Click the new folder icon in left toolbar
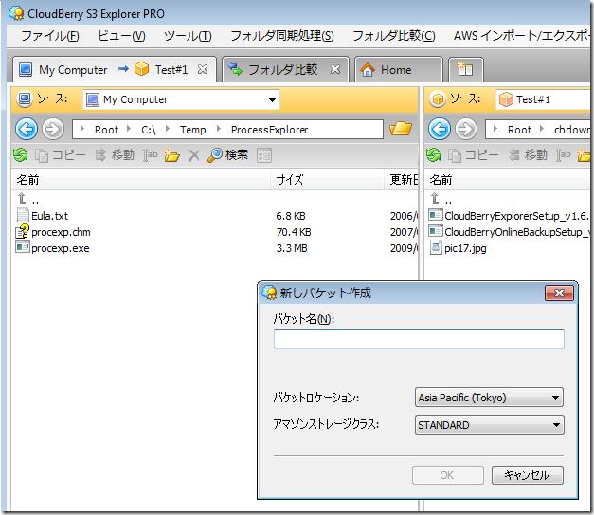The height and width of the screenshot is (515, 594). (x=171, y=155)
